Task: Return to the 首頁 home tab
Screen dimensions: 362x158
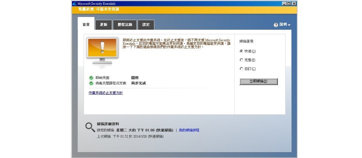Action: (x=86, y=25)
